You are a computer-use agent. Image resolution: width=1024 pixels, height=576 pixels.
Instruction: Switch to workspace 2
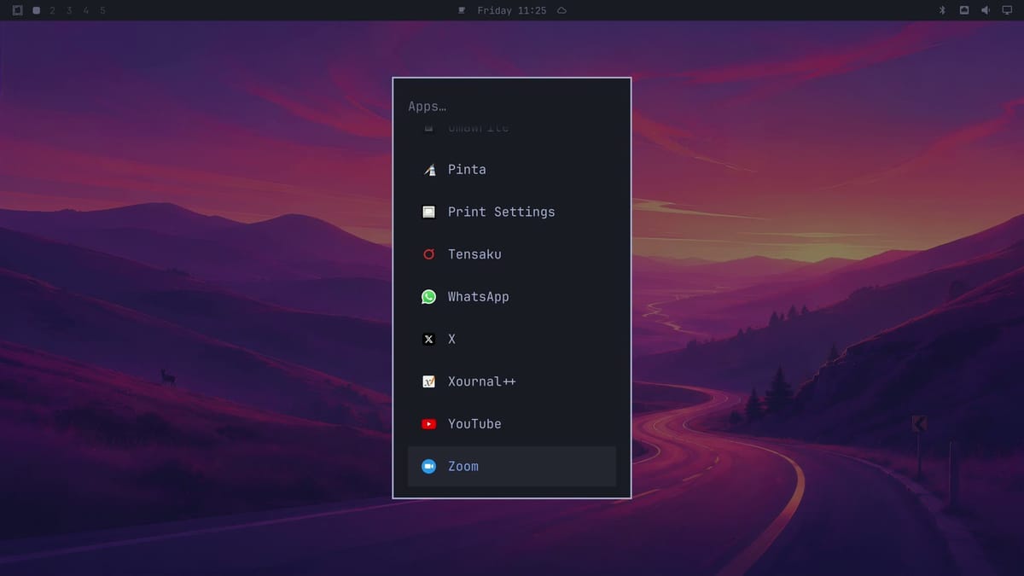pyautogui.click(x=52, y=10)
